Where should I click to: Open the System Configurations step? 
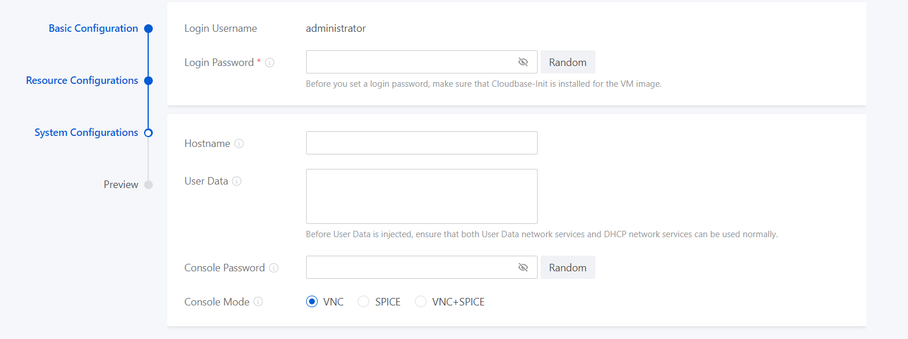click(86, 132)
